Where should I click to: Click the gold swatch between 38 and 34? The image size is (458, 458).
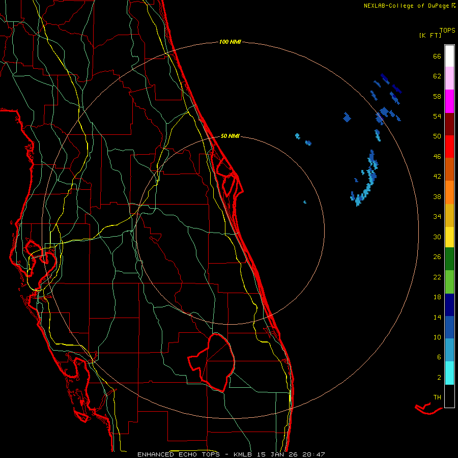[x=449, y=215]
